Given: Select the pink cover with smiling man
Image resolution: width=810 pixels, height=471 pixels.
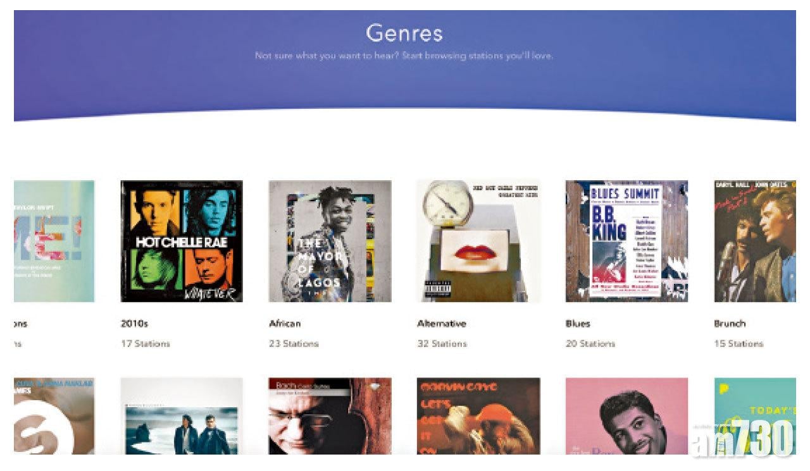Looking at the screenshot, I should (x=626, y=416).
